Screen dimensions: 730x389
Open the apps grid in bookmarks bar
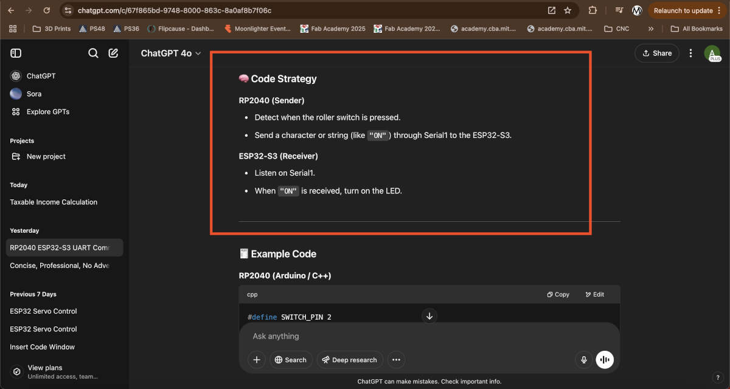pos(13,29)
